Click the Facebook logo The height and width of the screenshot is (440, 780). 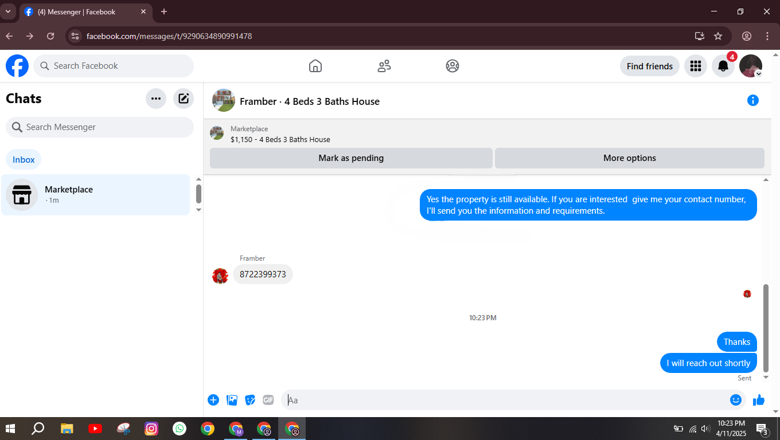point(17,66)
